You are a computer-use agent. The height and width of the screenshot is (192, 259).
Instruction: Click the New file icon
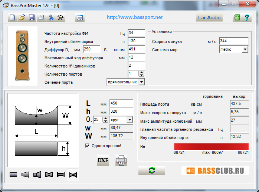(12, 17)
